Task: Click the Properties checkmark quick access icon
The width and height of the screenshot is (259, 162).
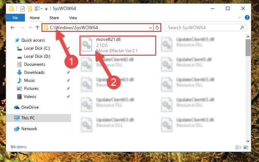Action: 23,8
